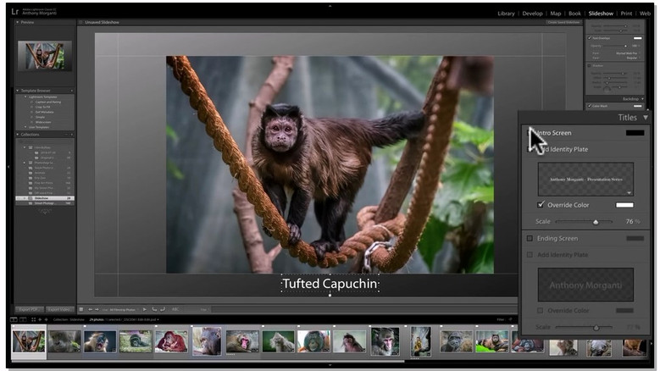The image size is (660, 371).
Task: Click the Tufted Capuchin text overlay
Action: [330, 284]
